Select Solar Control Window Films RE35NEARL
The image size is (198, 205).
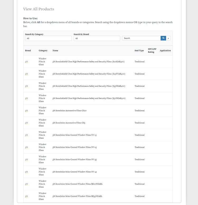pyautogui.click(x=77, y=196)
